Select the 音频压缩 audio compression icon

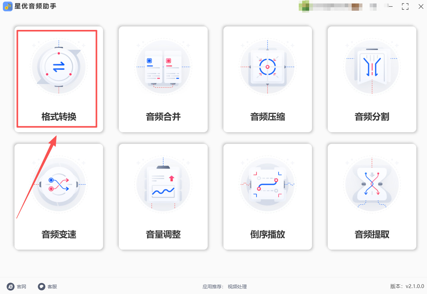268,67
